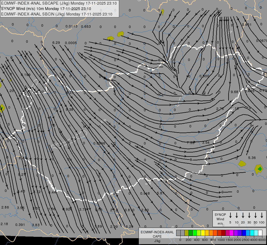This screenshot has width=267, height=245.
Task: Click the 5.21 value on the map
Action: point(22,174)
